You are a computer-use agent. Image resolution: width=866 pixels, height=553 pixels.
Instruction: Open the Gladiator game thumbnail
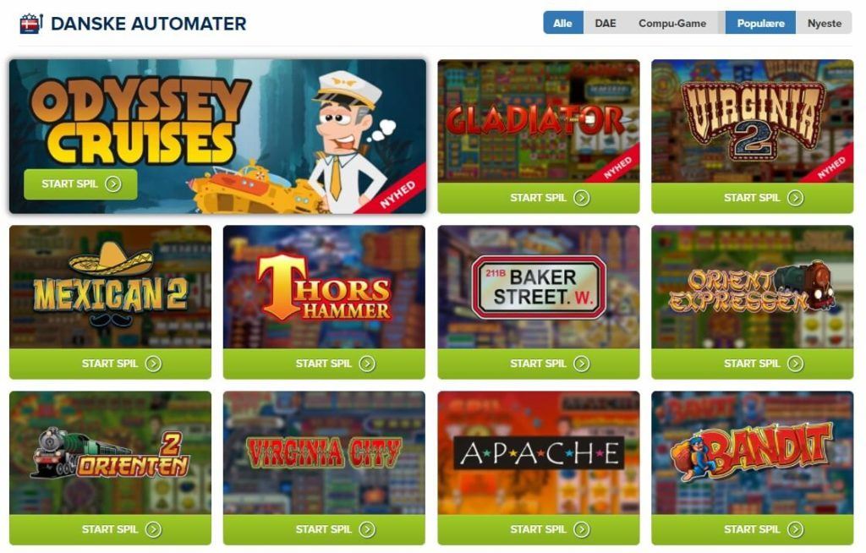[x=539, y=121]
